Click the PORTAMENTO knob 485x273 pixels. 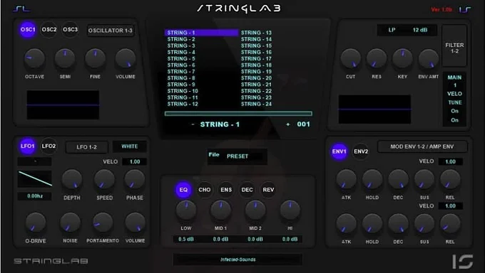103,223
